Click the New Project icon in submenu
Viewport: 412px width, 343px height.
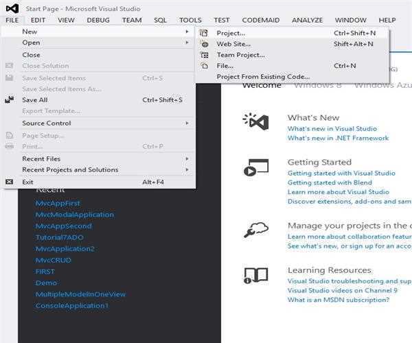tap(203, 33)
